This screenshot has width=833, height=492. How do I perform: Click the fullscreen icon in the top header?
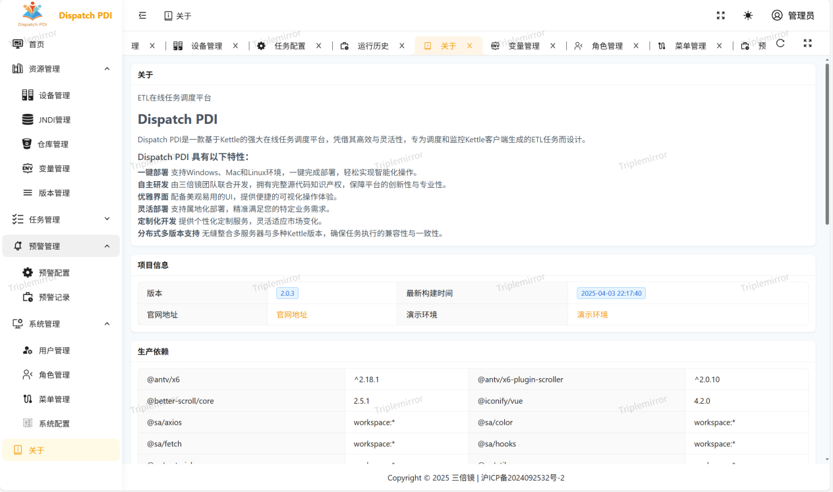pos(721,15)
